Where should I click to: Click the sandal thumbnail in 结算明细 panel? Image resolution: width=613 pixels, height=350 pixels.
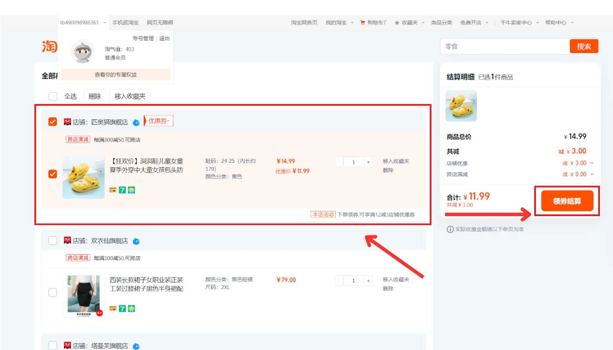coord(461,106)
